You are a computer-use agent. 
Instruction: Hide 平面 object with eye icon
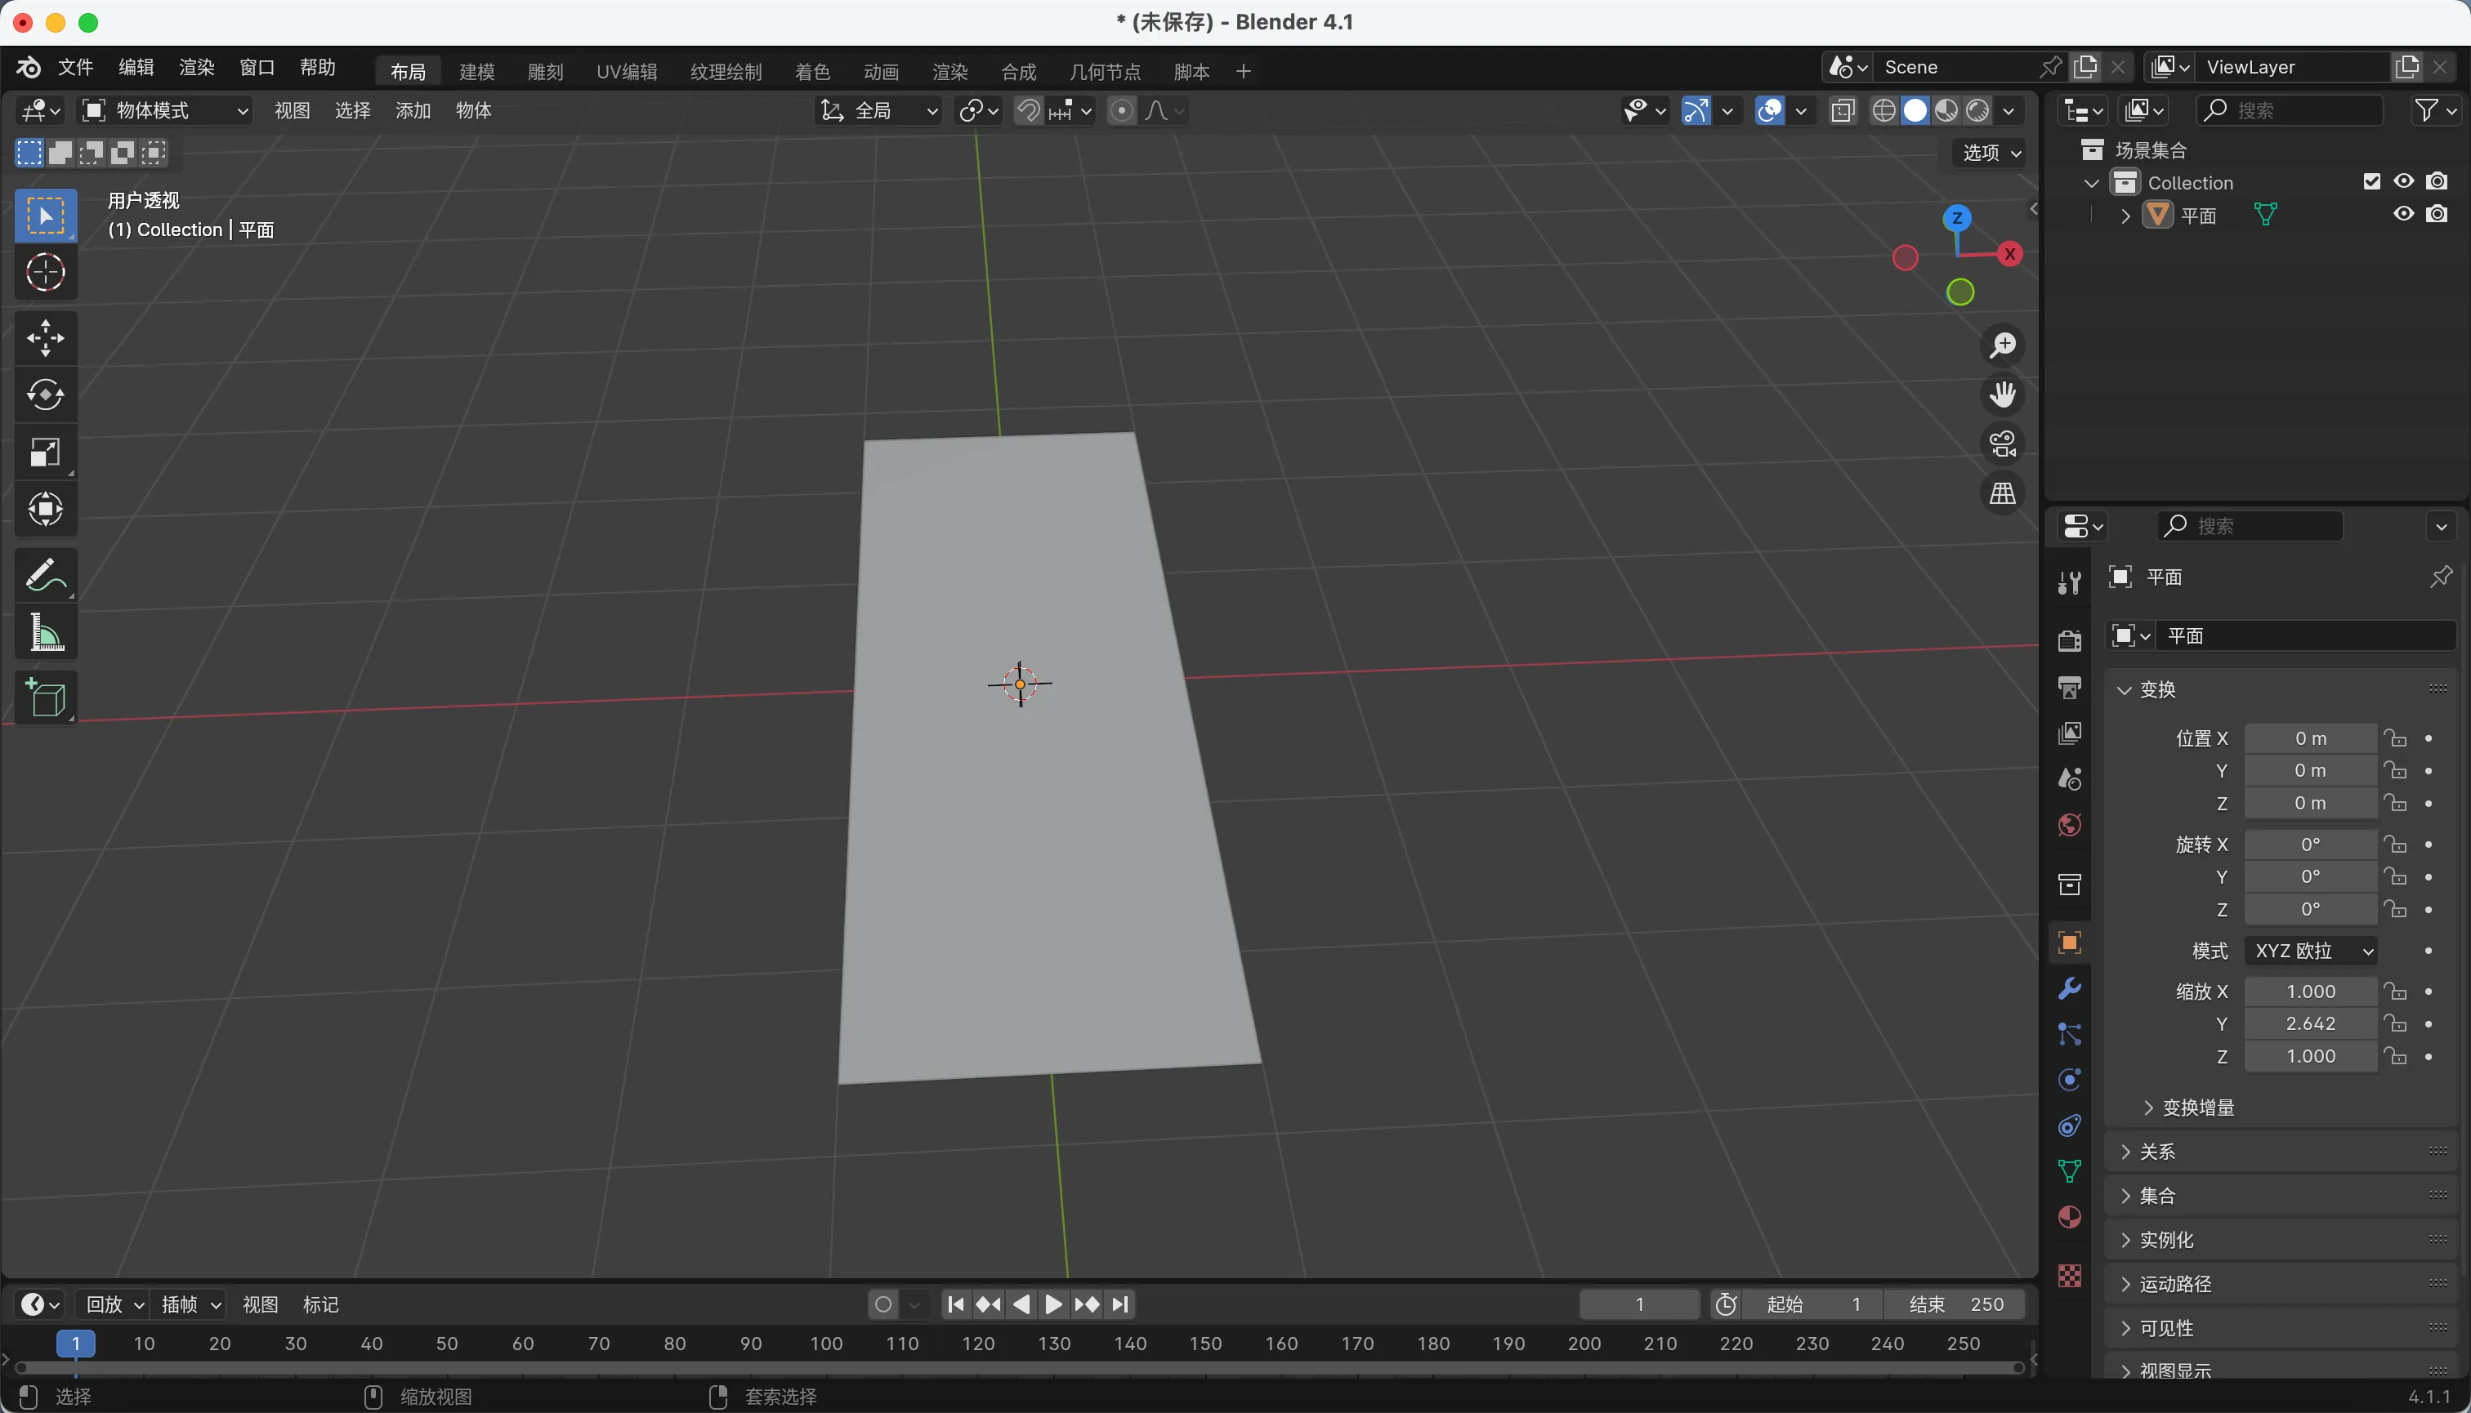click(2403, 215)
